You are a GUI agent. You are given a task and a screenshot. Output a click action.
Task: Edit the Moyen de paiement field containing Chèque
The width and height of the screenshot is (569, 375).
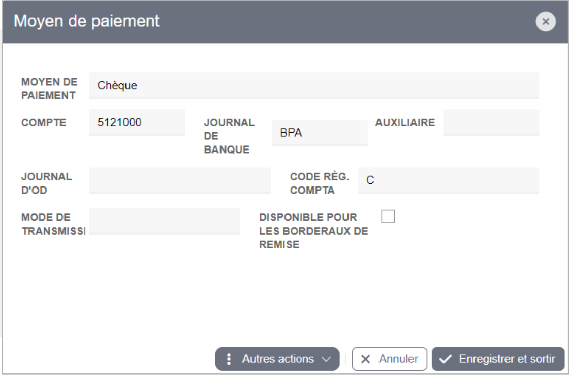(314, 86)
